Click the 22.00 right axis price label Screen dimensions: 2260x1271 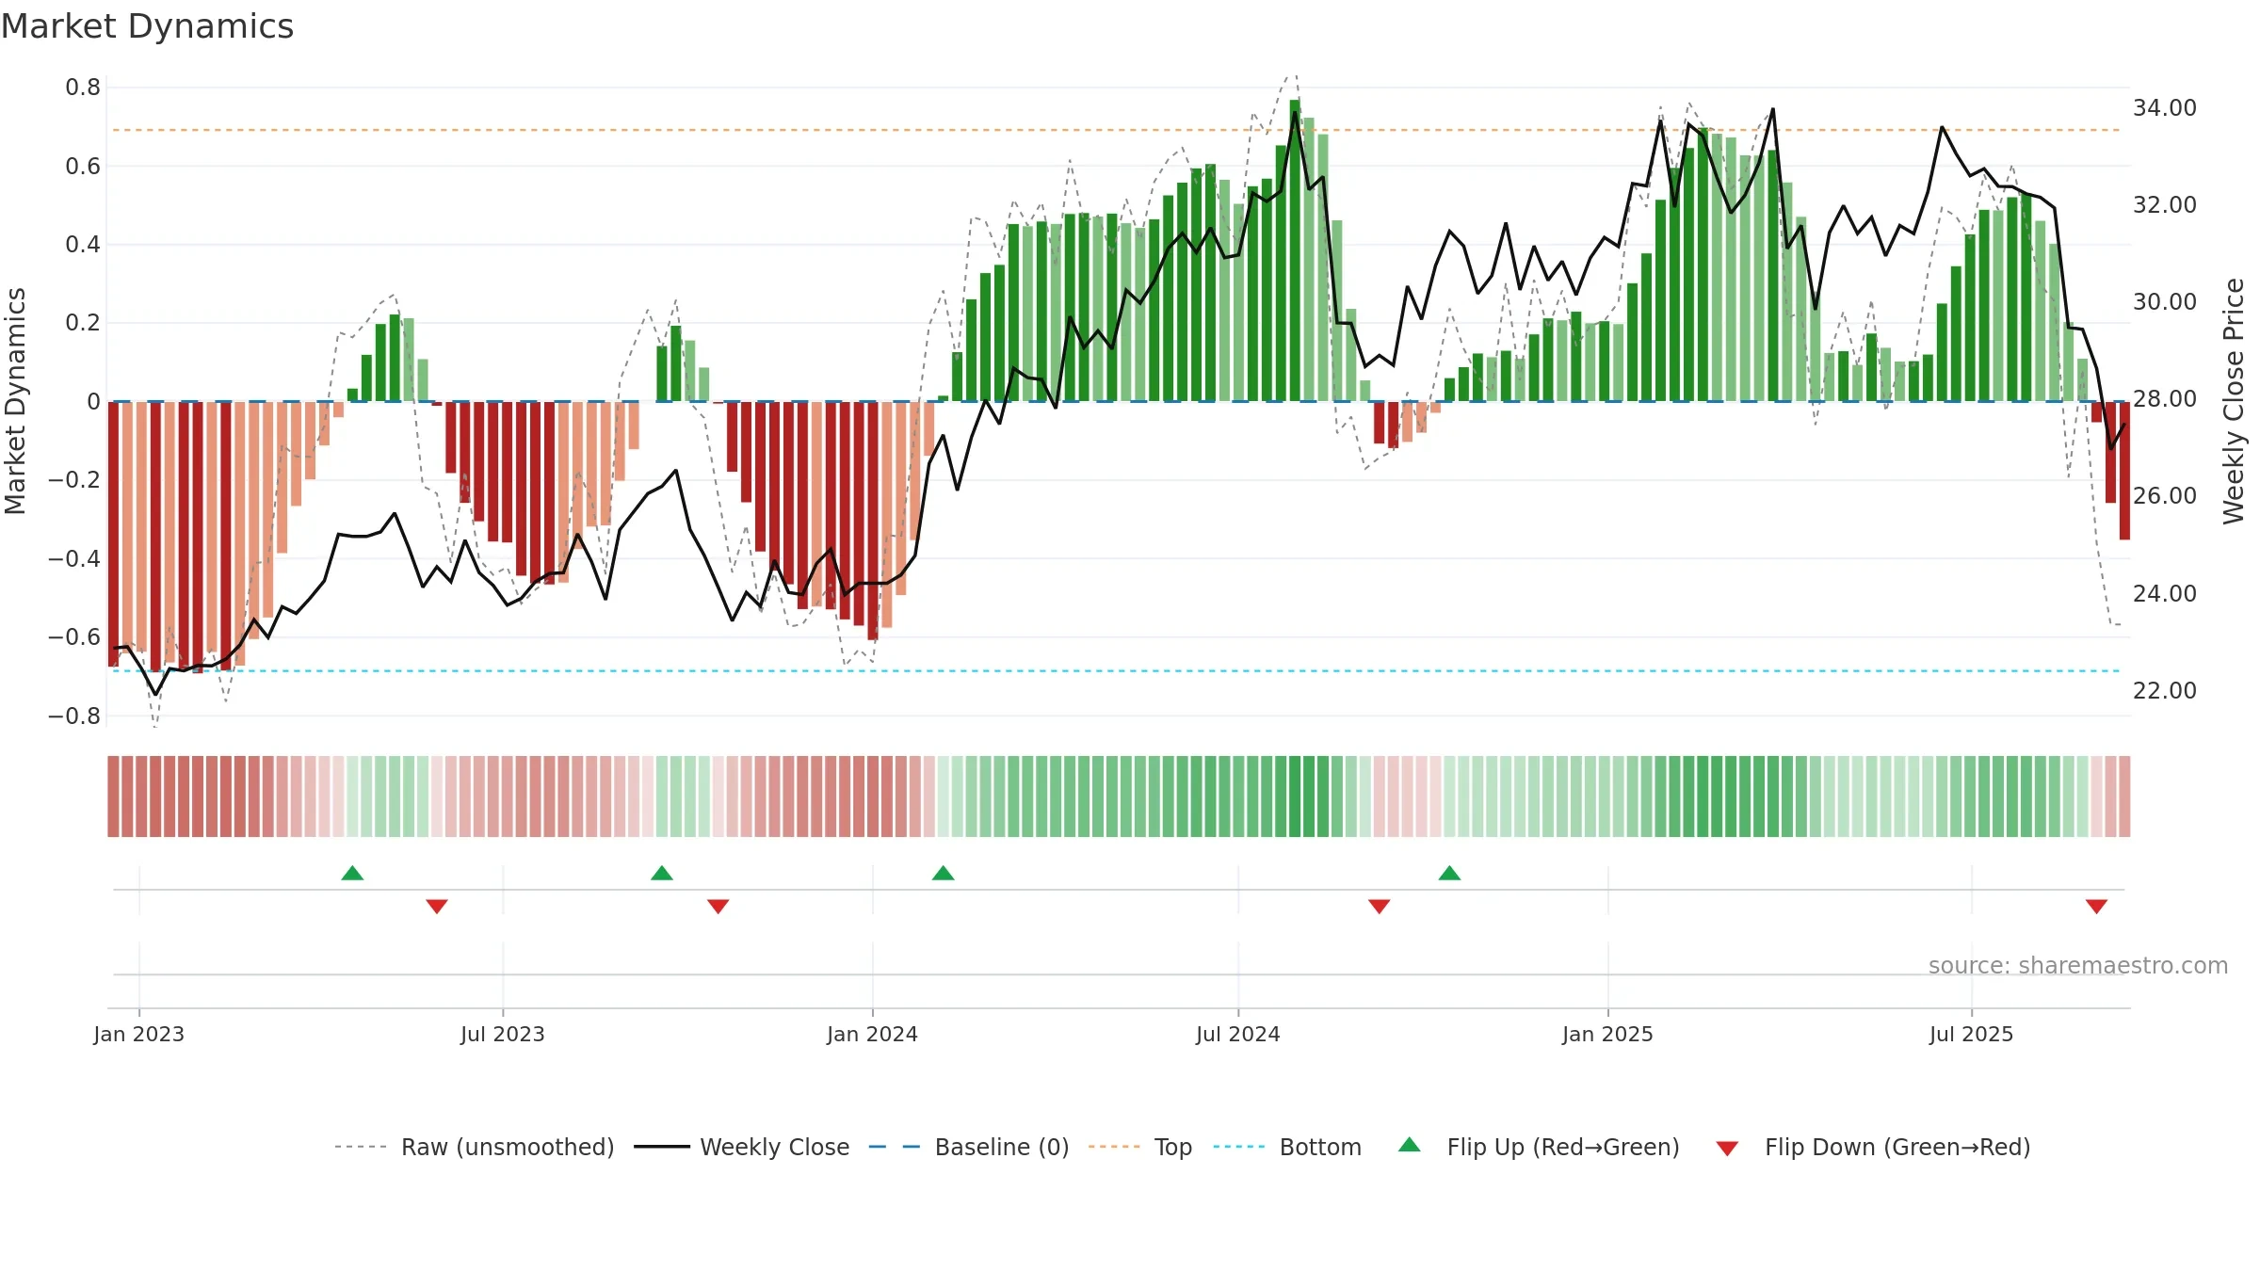[x=2165, y=691]
